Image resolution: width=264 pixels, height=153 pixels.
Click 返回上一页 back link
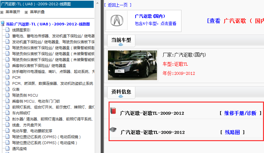tap(118, 5)
